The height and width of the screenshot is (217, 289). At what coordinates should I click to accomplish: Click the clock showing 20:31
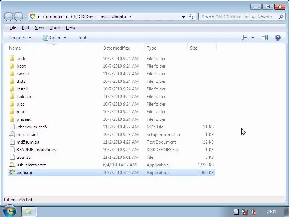tap(271, 212)
